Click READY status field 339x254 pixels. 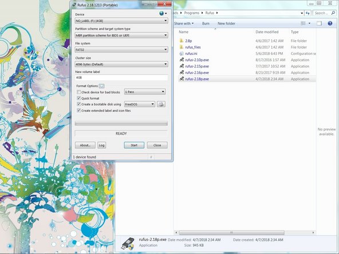(121, 133)
